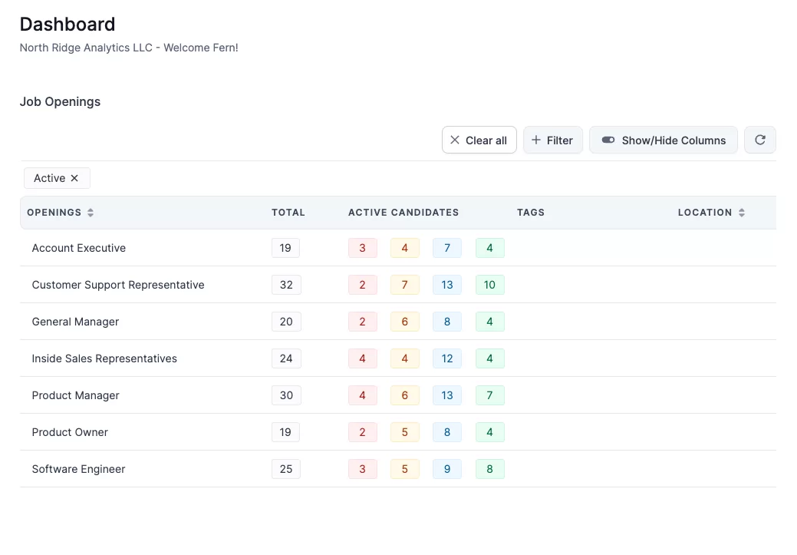Open the Account Executive opening
797x555 pixels.
79,248
